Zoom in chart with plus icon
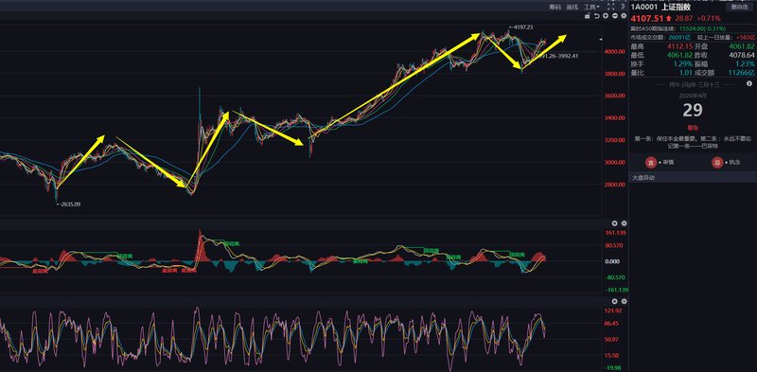Screen dimensions: 757x372 click(x=606, y=16)
